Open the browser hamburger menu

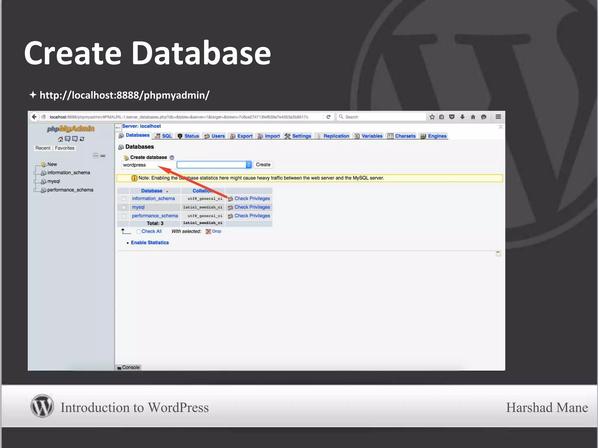click(498, 117)
